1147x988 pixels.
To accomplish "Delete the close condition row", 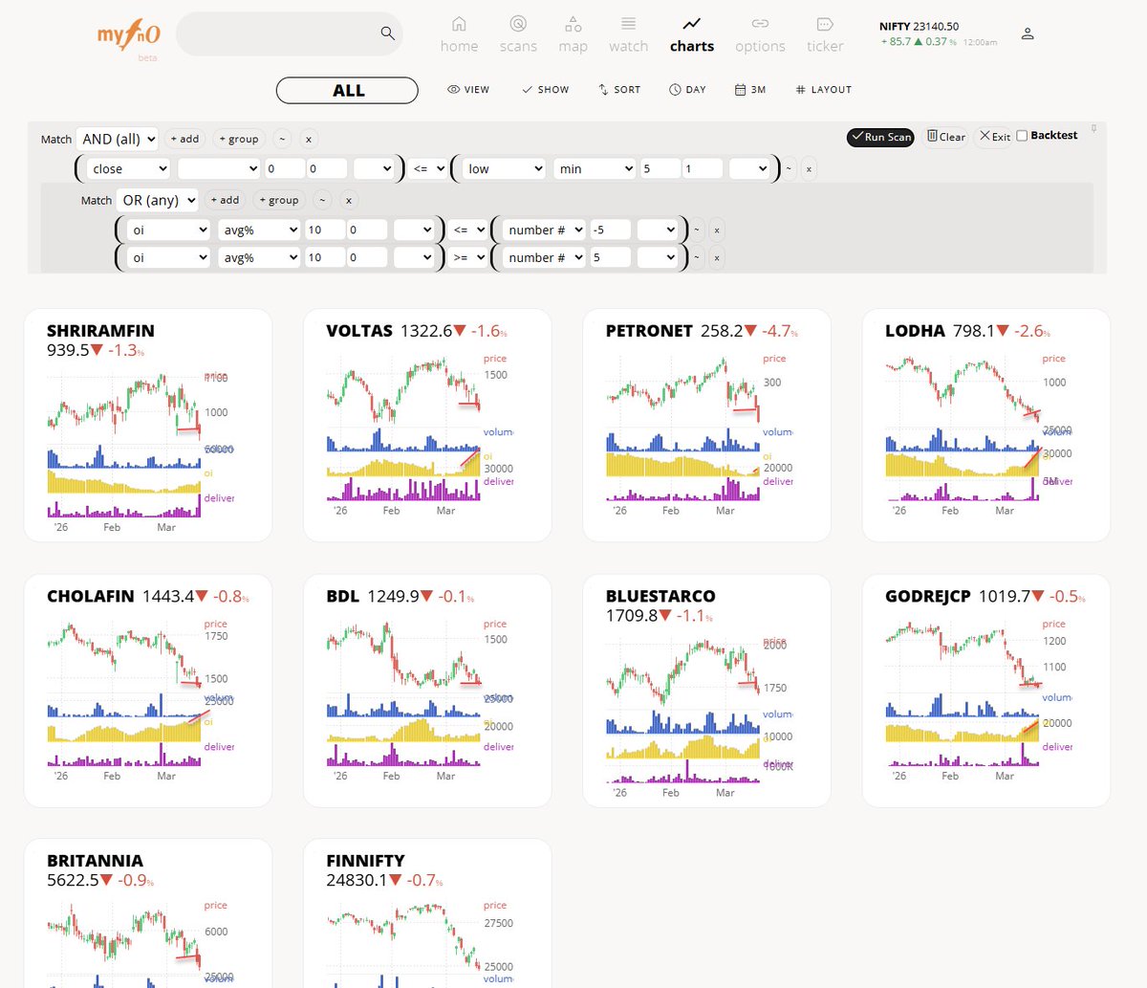I will [809, 169].
